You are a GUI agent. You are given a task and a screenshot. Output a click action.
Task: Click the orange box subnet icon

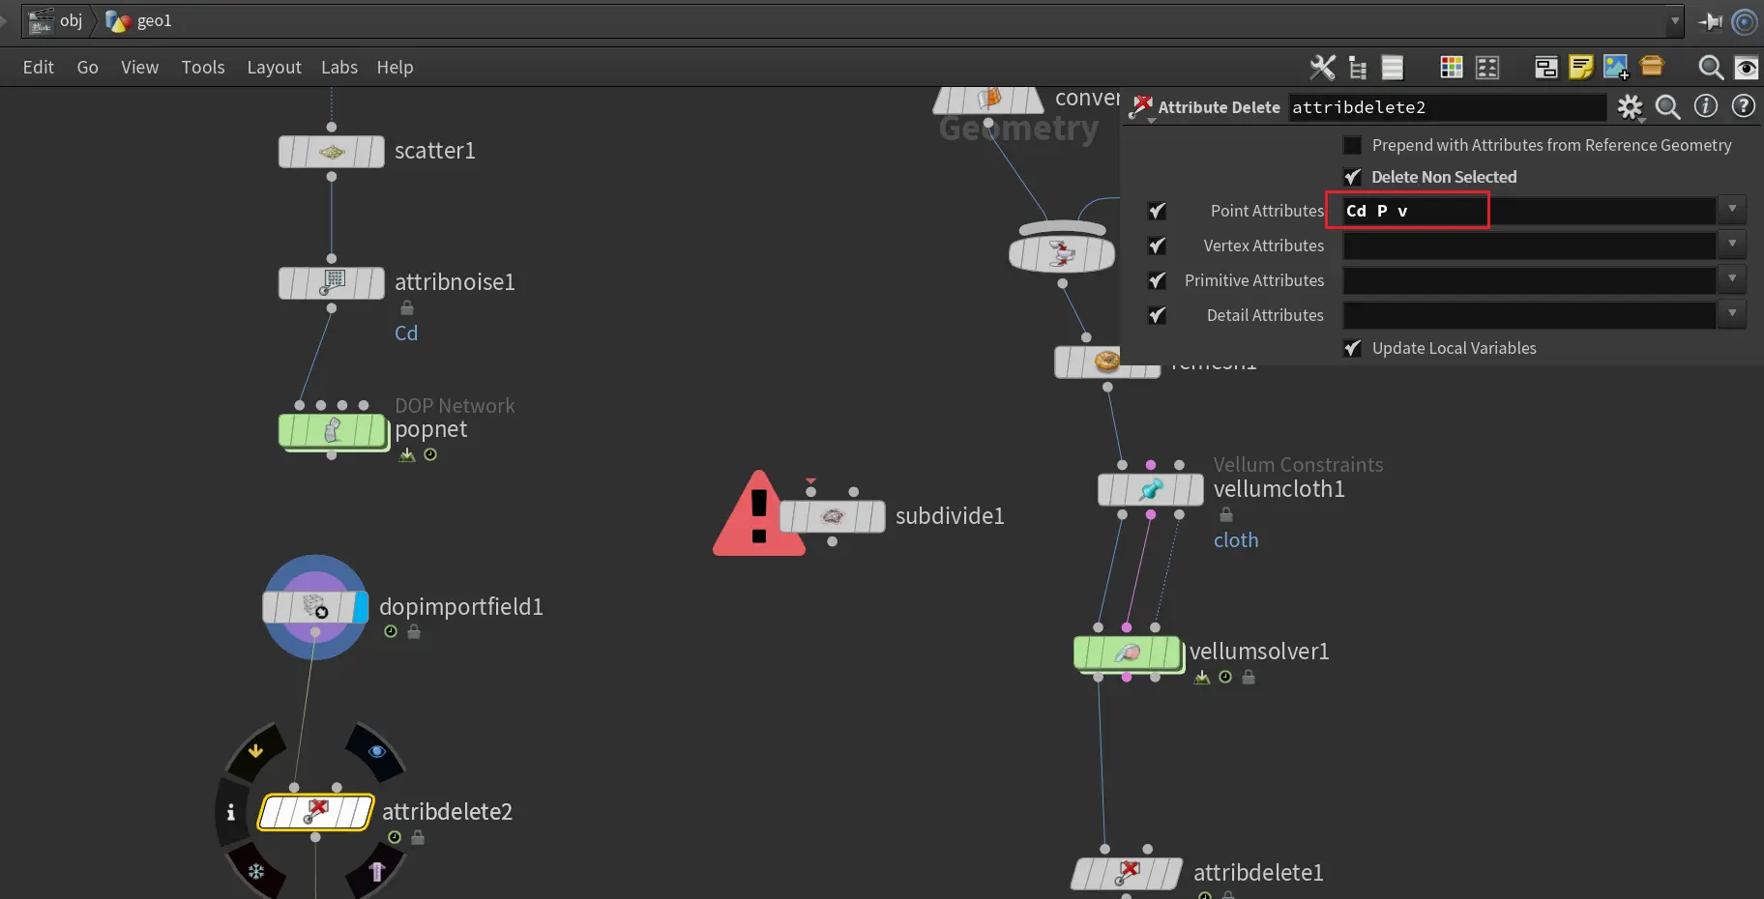click(x=1652, y=65)
